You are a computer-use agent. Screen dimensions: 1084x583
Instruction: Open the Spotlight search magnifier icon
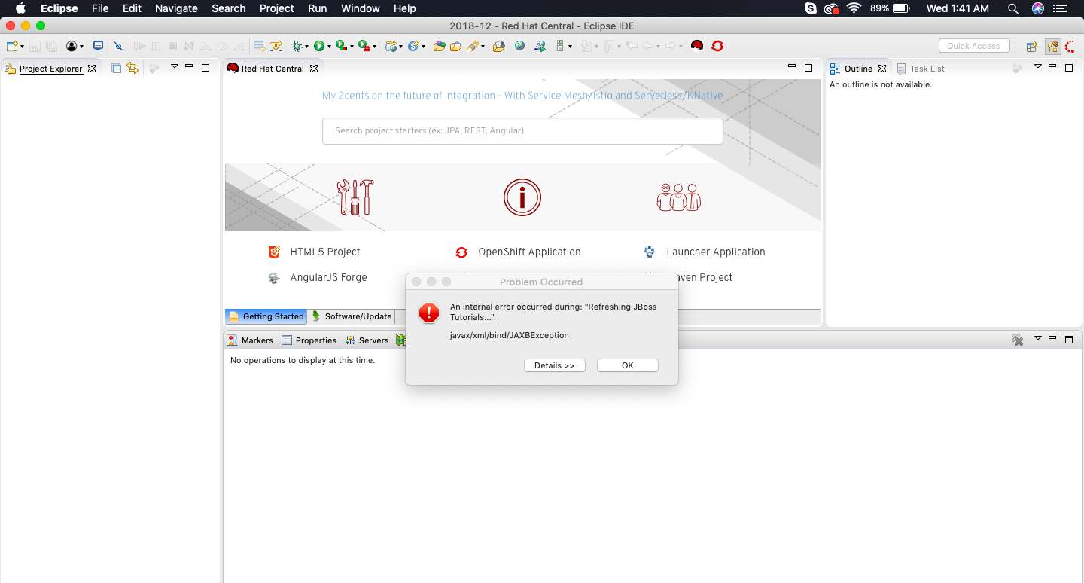1012,8
